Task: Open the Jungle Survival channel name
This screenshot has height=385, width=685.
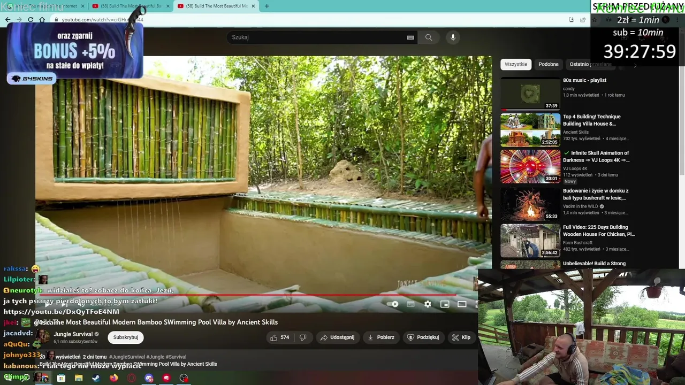Action: (x=73, y=334)
